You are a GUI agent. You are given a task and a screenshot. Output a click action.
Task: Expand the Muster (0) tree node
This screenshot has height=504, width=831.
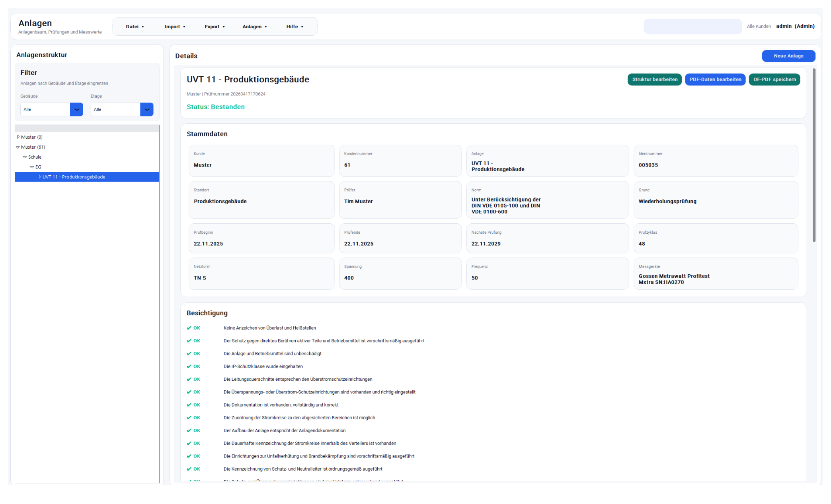[x=18, y=137]
